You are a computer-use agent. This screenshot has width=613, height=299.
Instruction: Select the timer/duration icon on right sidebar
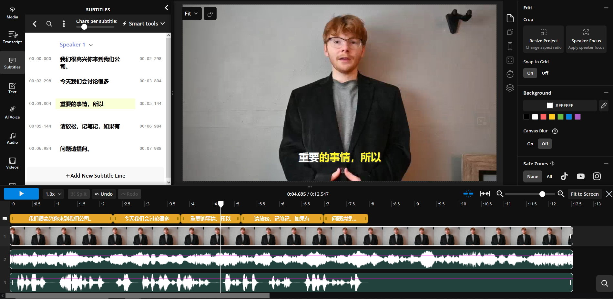coord(510,74)
